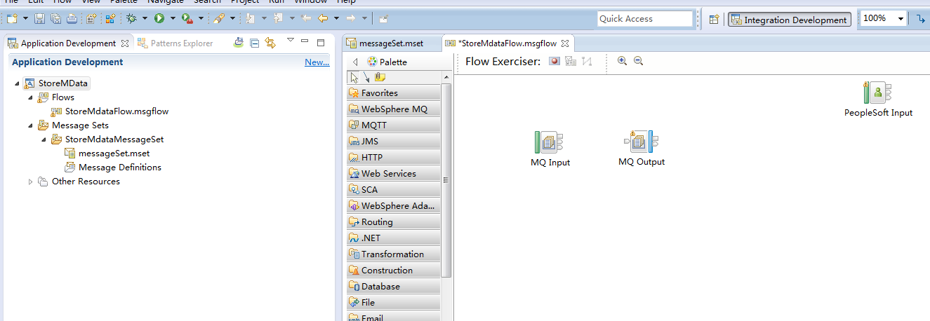Close the StoreMdataFlow.msgflow editor tab

pos(564,43)
